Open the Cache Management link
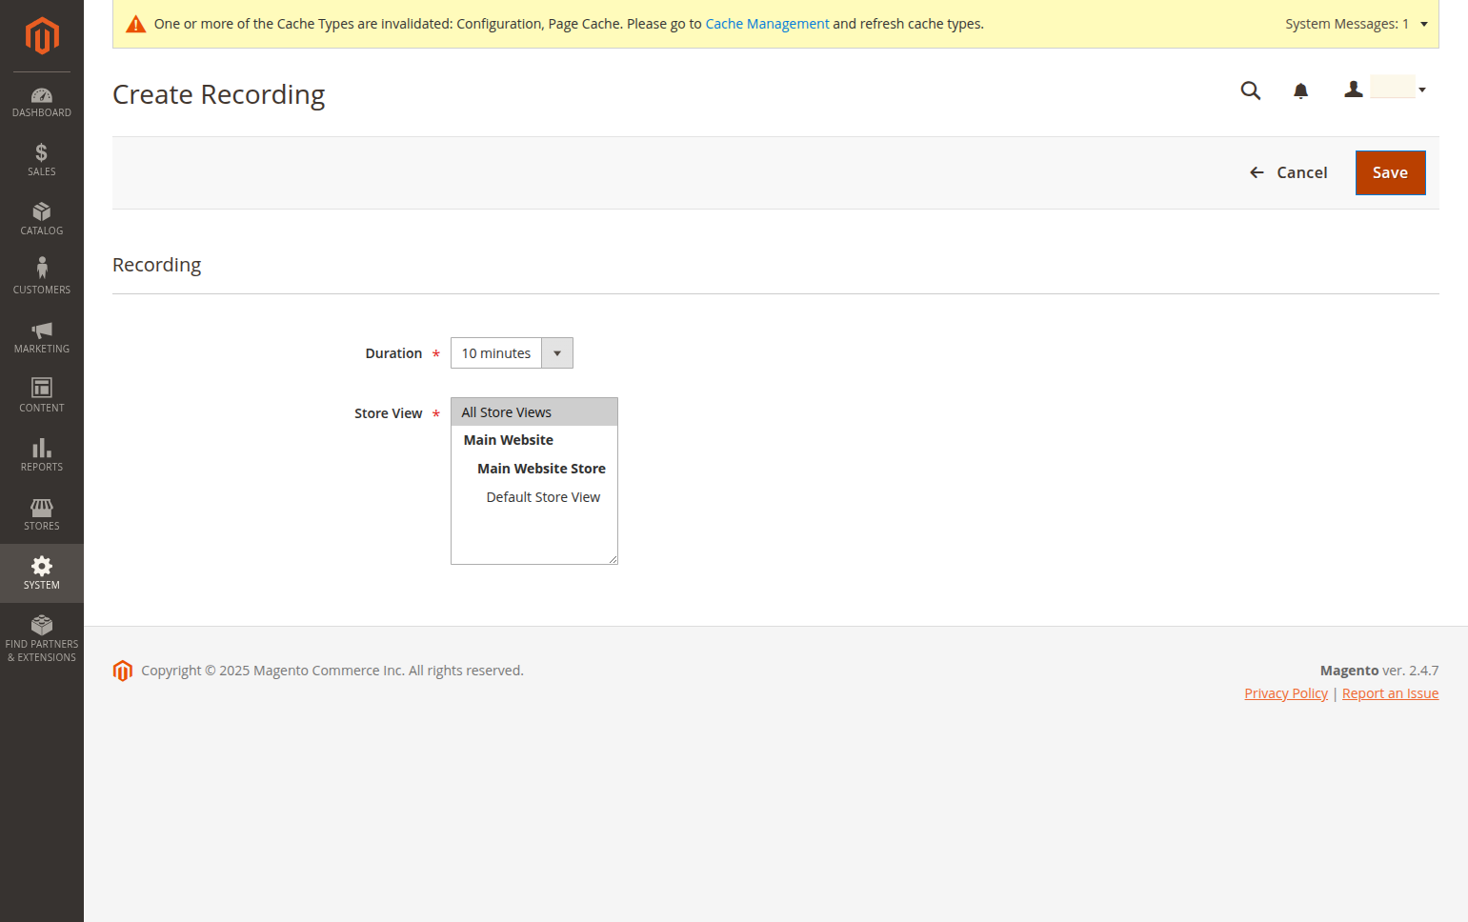The width and height of the screenshot is (1468, 922). (x=767, y=24)
